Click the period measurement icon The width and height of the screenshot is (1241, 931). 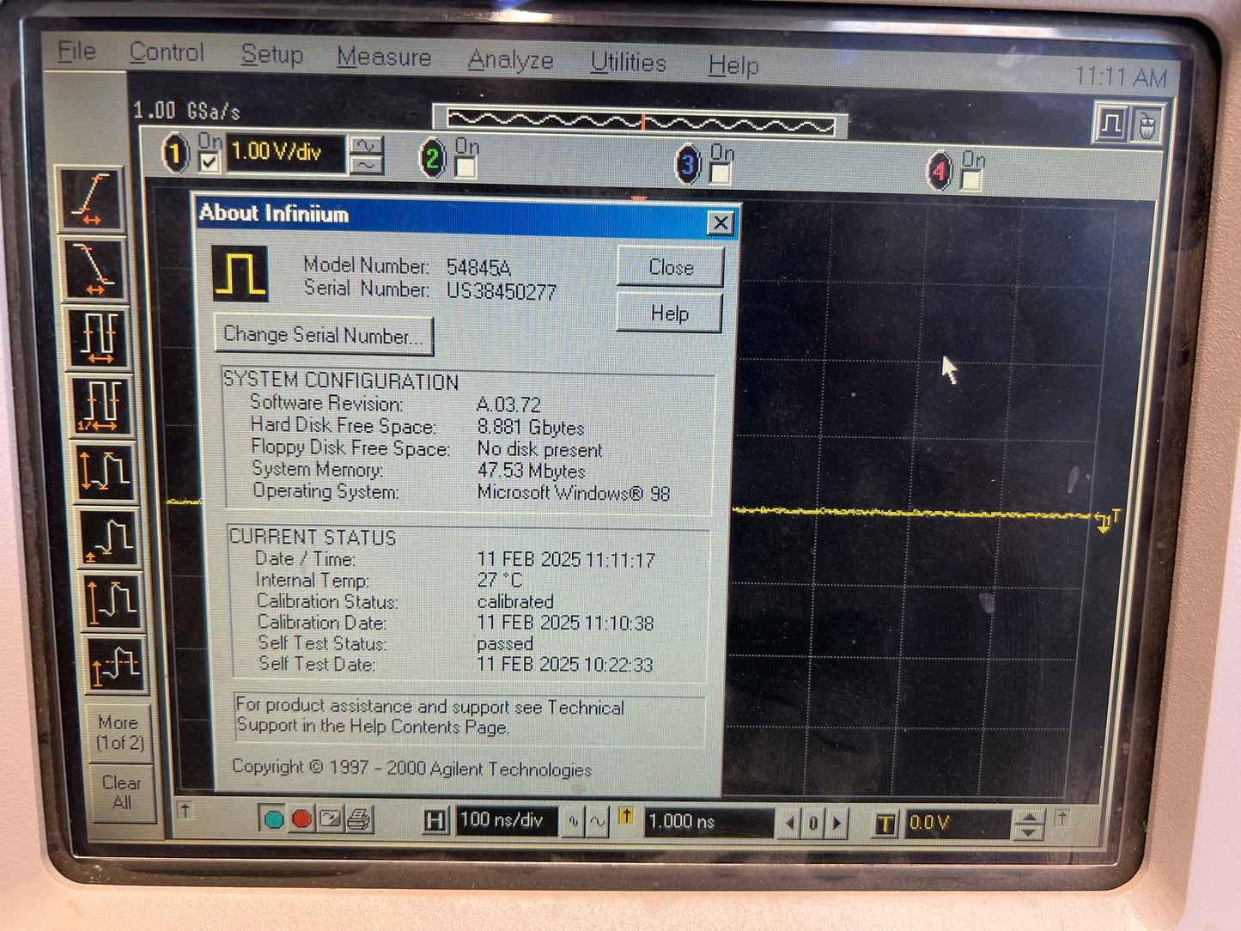click(x=99, y=337)
